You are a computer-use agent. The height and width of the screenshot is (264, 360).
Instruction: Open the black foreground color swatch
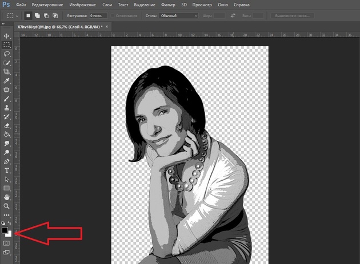point(5,230)
